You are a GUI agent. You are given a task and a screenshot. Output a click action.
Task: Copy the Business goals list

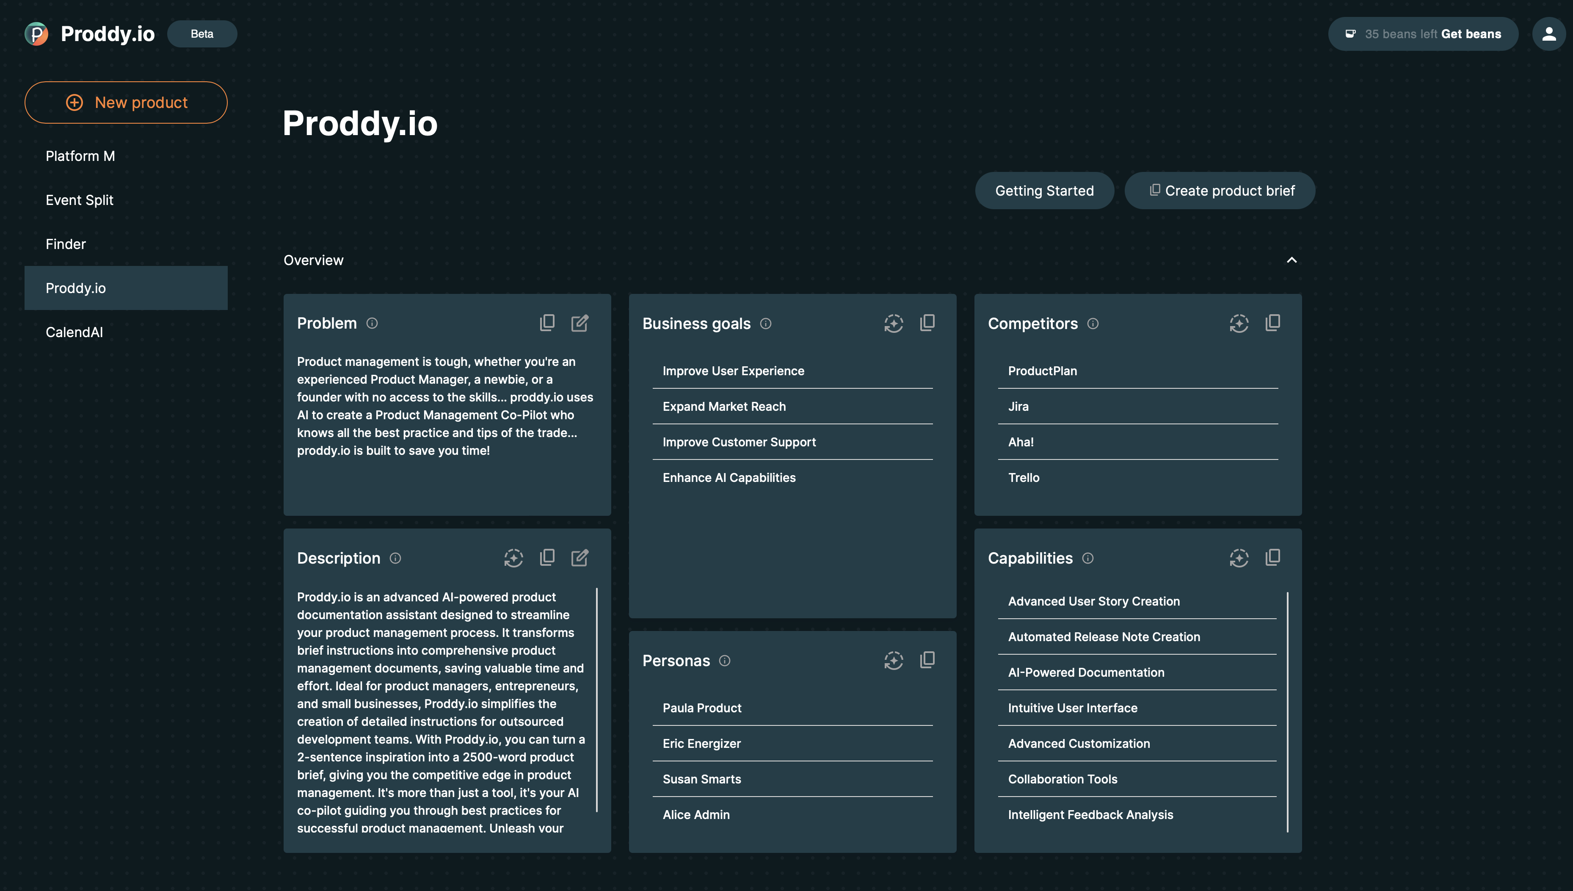point(927,323)
